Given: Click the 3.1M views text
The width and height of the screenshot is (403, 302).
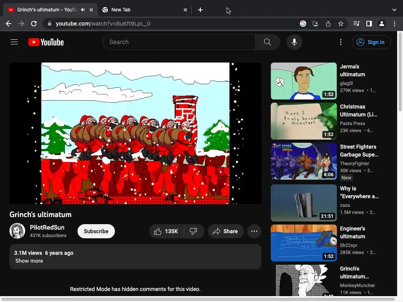Looking at the screenshot, I should [28, 253].
